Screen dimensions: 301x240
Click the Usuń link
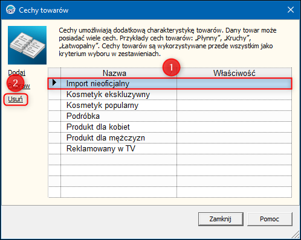[x=15, y=99]
